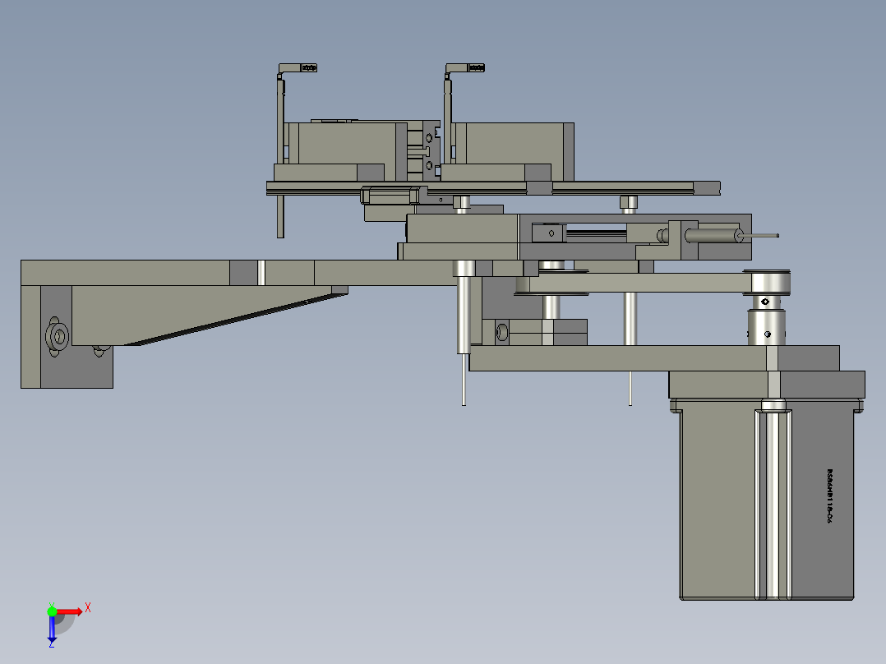Click the green Y axis dot of the triad
Screen dimensions: 886x664
[x=52, y=611]
